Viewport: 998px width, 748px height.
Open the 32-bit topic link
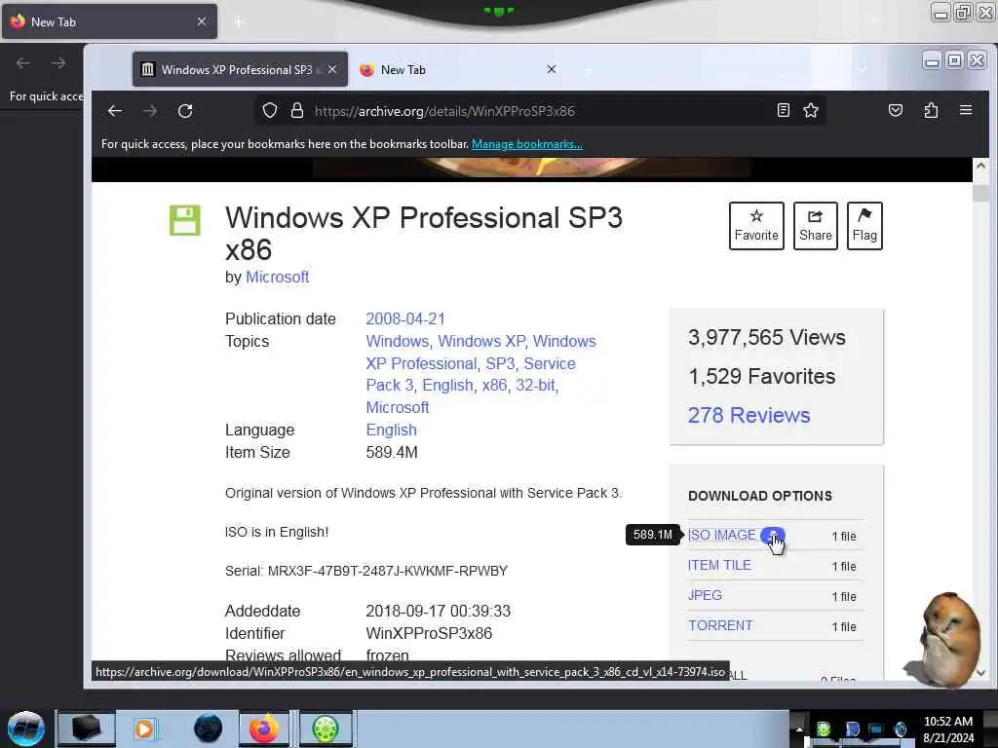pyautogui.click(x=535, y=386)
